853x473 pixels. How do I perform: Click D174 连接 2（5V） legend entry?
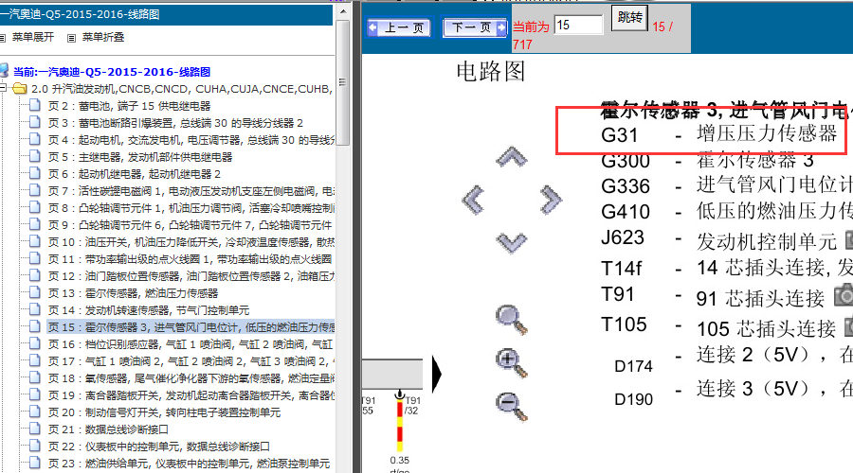tap(734, 359)
